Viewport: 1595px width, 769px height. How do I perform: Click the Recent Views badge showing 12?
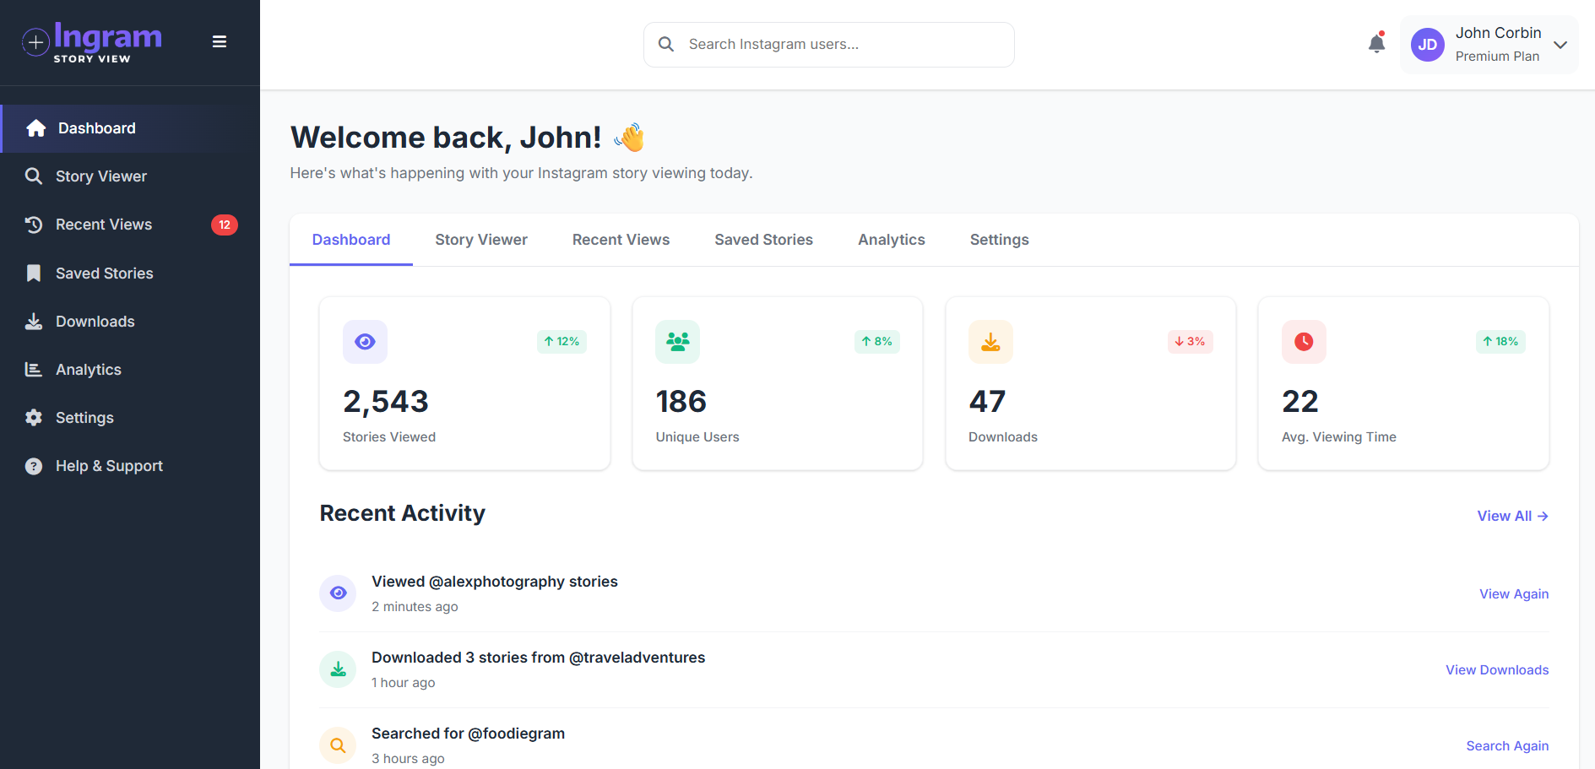pyautogui.click(x=225, y=225)
